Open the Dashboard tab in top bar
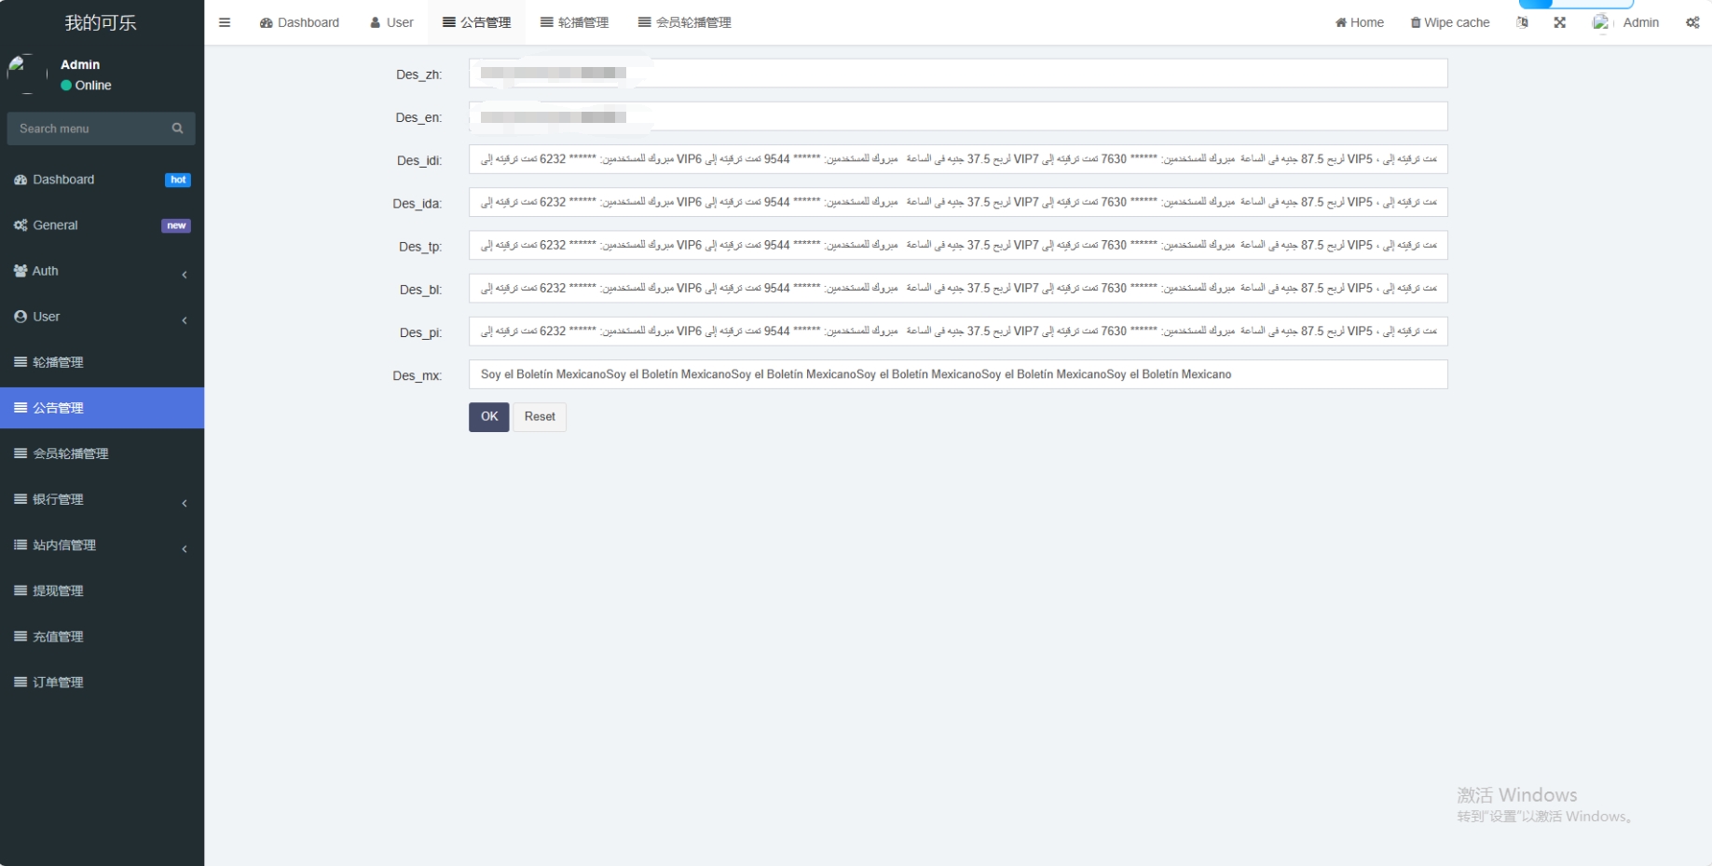1712x866 pixels. coord(299,22)
